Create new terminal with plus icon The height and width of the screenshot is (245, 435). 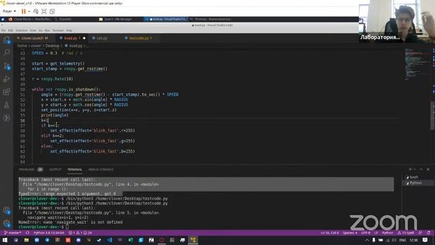[410, 169]
